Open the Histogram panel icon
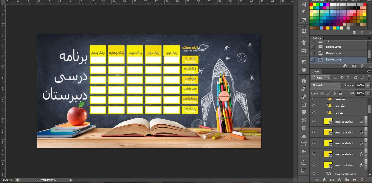The height and width of the screenshot is (183, 372). (304, 136)
